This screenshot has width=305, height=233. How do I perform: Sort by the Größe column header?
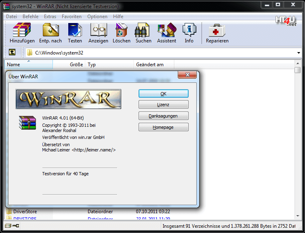69,64
